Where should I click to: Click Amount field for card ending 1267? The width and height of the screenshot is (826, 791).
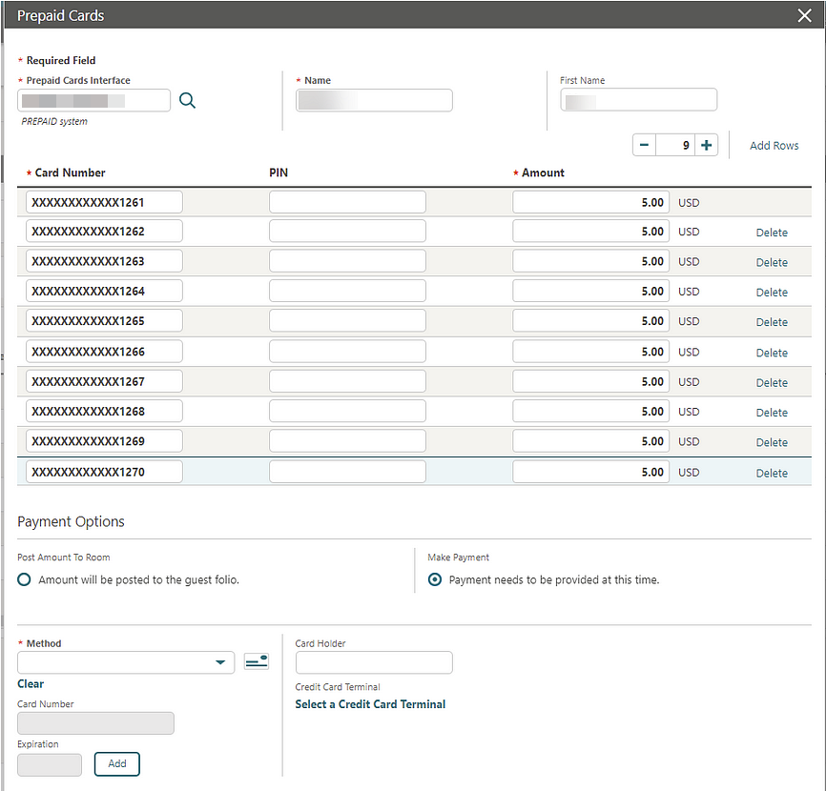pos(590,381)
